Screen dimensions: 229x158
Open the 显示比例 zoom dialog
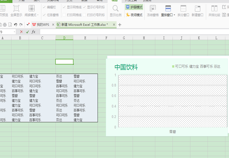click(x=116, y=11)
